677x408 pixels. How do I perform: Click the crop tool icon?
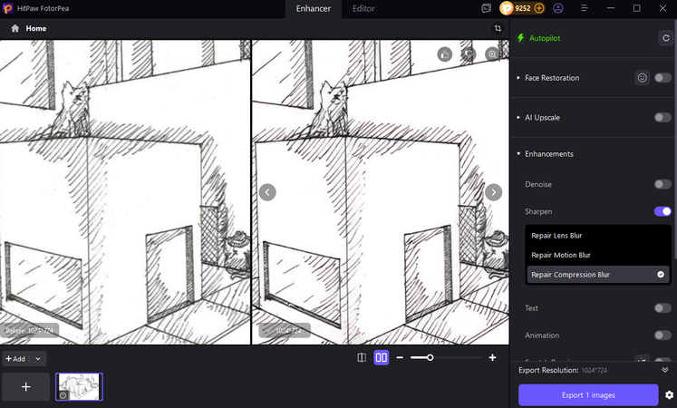coord(498,29)
